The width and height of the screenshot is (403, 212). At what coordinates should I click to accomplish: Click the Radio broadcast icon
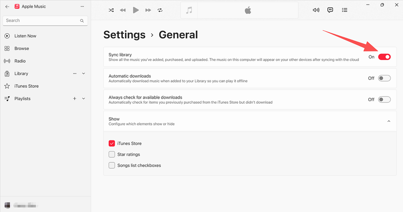7,61
